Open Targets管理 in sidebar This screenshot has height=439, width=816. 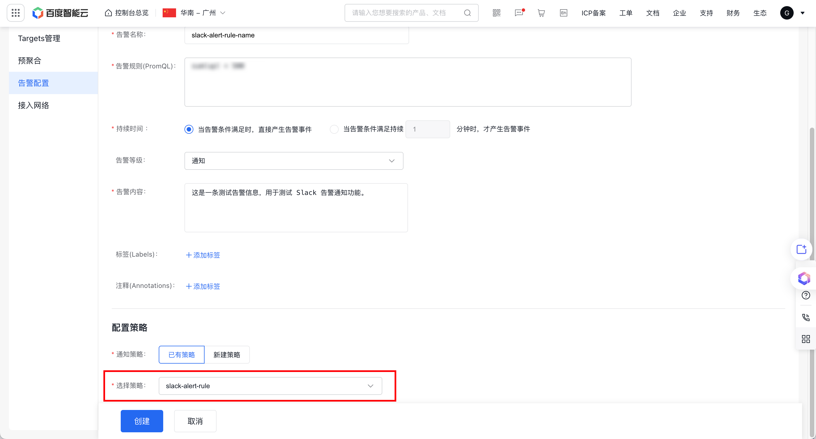click(x=53, y=38)
